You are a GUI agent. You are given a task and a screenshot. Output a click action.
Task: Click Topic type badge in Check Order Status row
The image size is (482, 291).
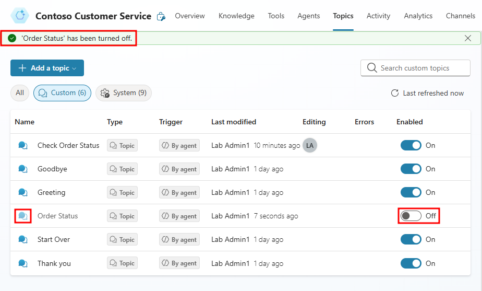[x=122, y=145]
